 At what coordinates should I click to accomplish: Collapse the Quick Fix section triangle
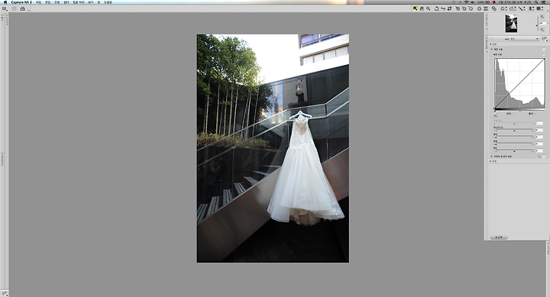[x=492, y=49]
